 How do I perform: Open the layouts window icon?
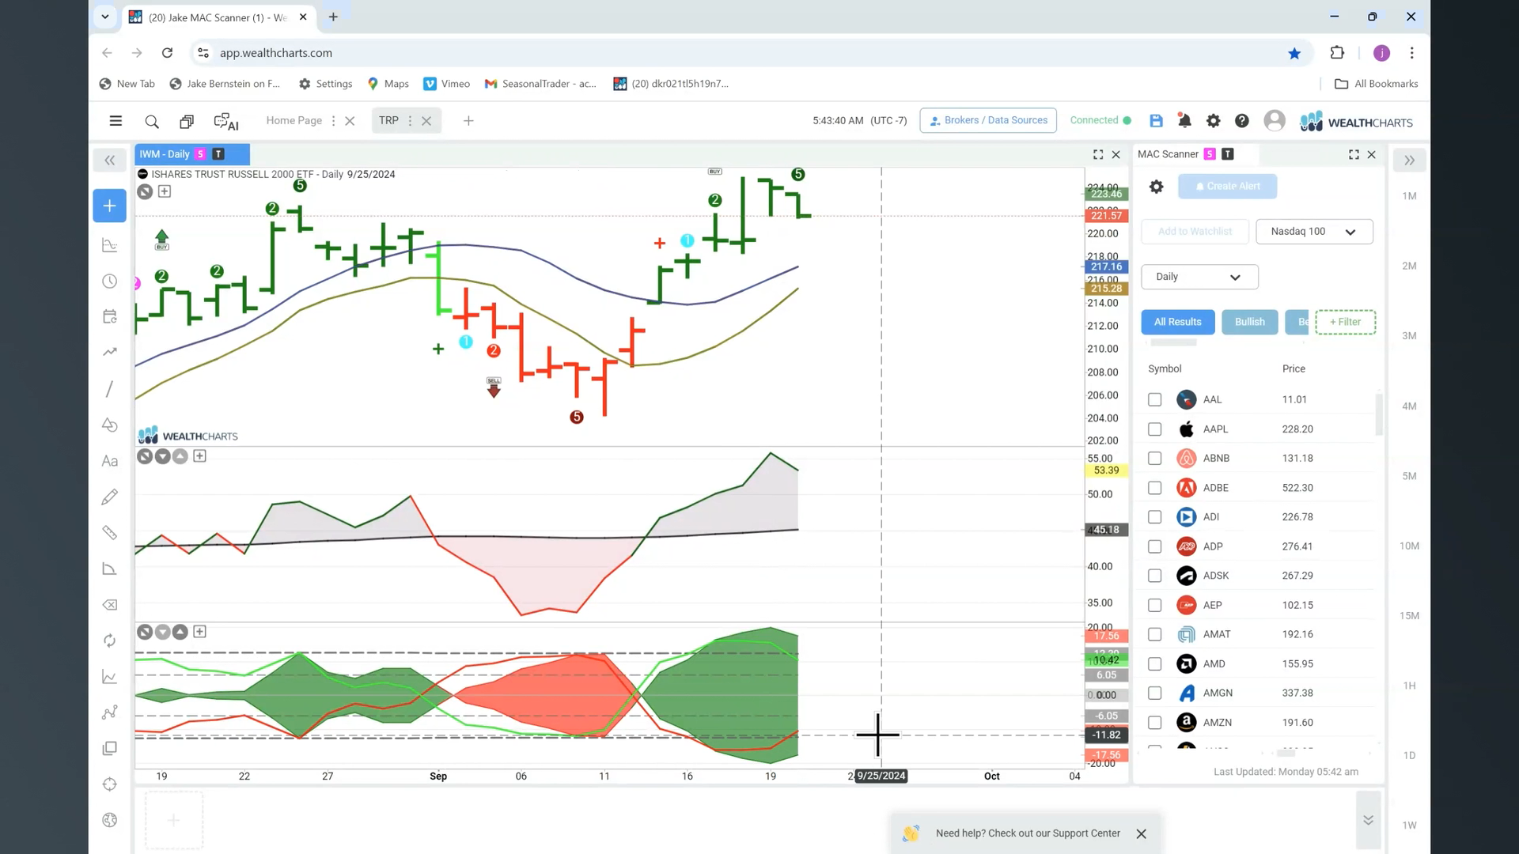pyautogui.click(x=187, y=121)
